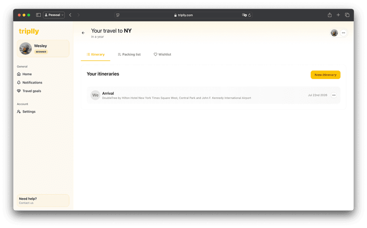This screenshot has height=228, width=367.
Task: Open the translate icon in address bar
Action: coord(244,15)
